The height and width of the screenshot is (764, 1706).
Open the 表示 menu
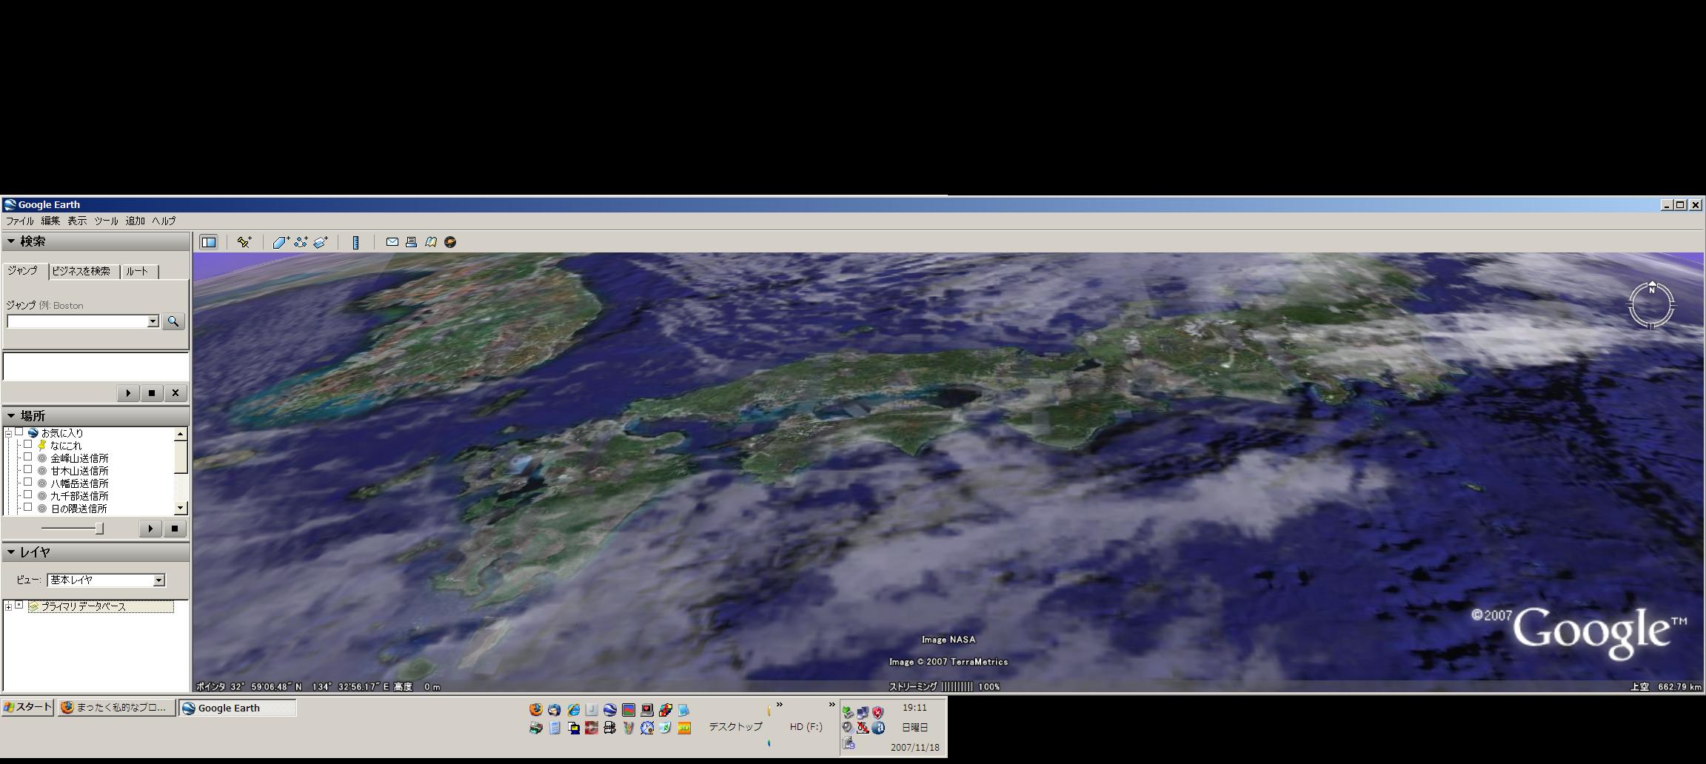click(77, 221)
